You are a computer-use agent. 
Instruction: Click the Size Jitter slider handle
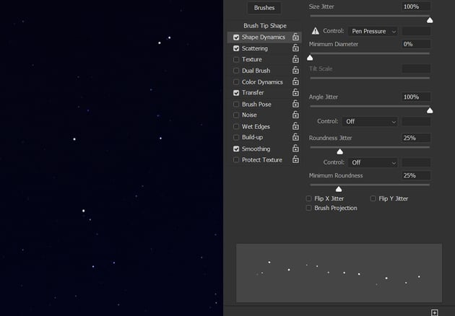tap(430, 20)
